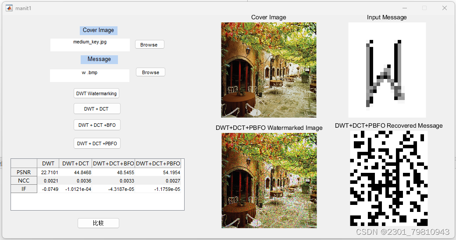
Task: Click IF cell value -1.1759e-05
Action: click(158, 189)
